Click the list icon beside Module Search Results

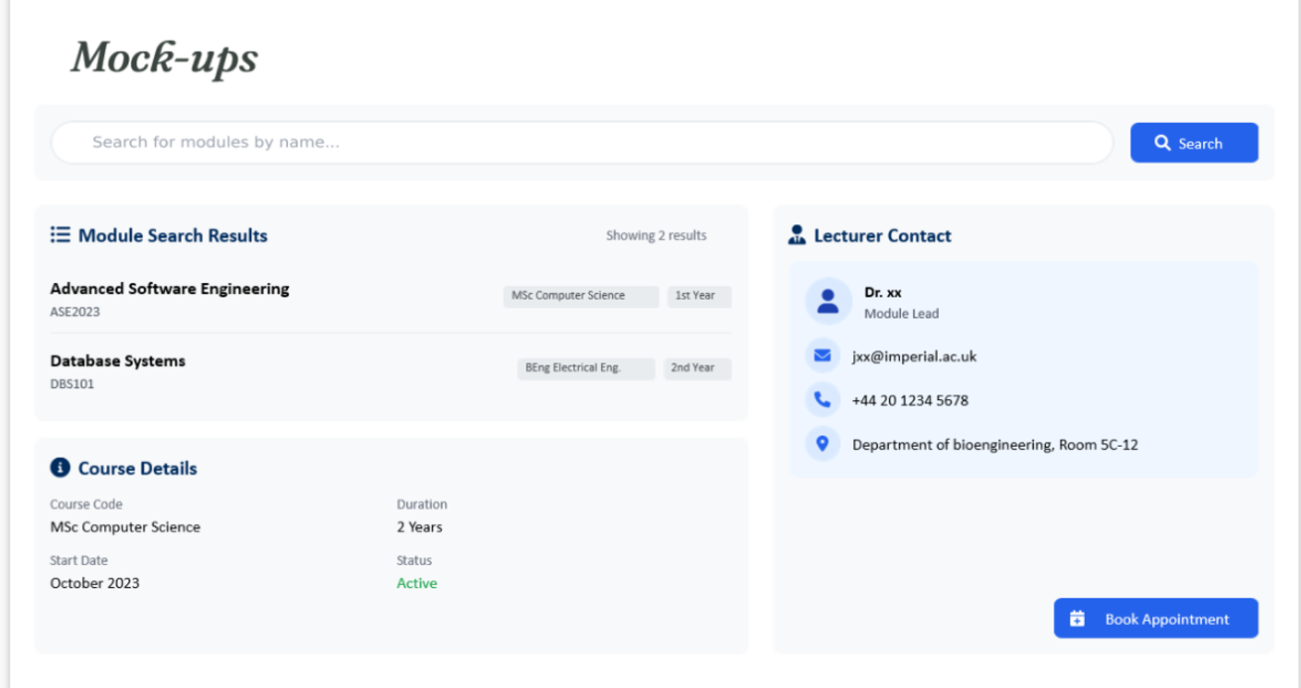(x=60, y=235)
